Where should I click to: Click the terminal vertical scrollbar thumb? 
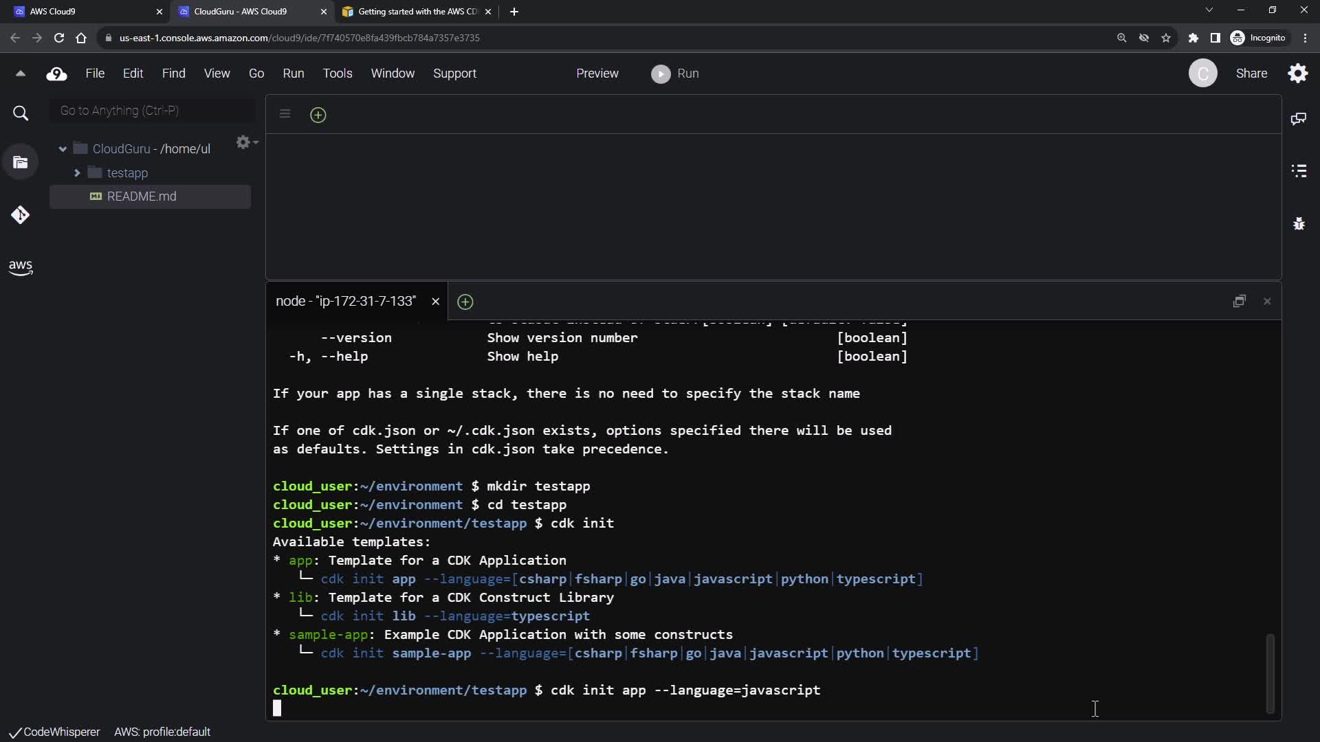coord(1270,673)
